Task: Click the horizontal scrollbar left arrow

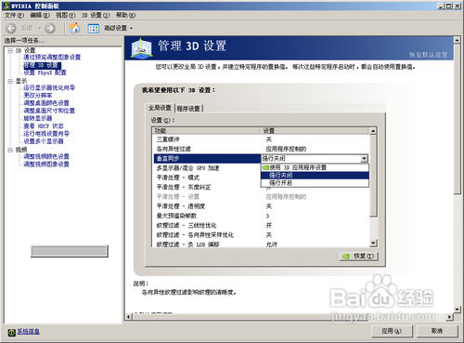Action: pos(129,317)
